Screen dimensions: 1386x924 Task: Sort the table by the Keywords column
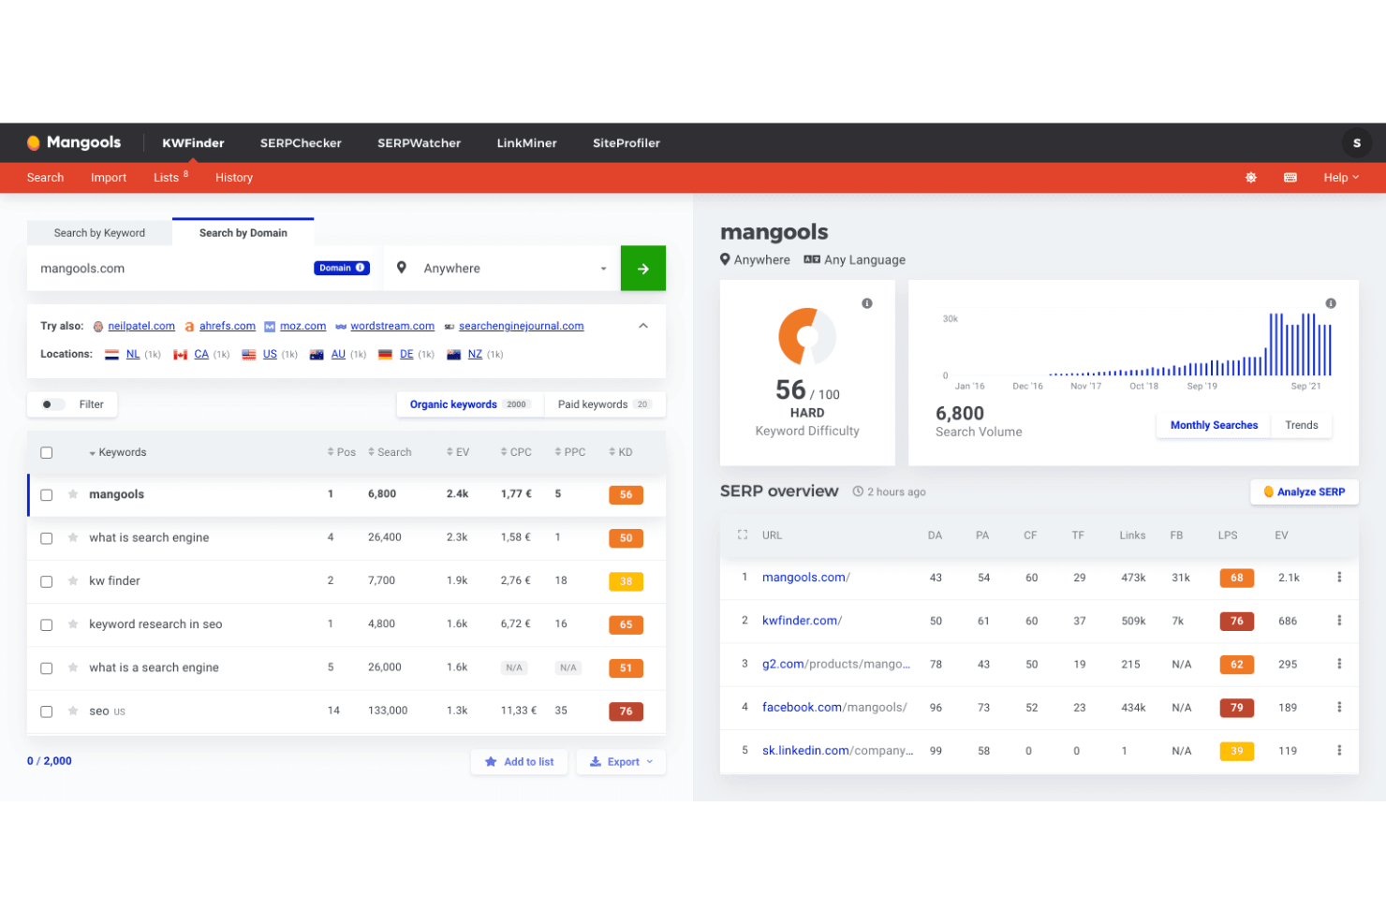(118, 452)
